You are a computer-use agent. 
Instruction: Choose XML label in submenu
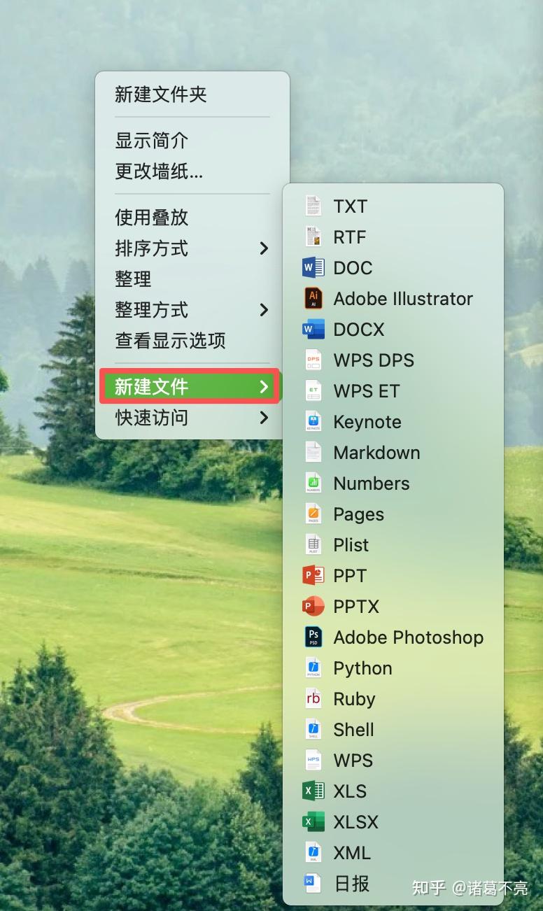pos(353,853)
